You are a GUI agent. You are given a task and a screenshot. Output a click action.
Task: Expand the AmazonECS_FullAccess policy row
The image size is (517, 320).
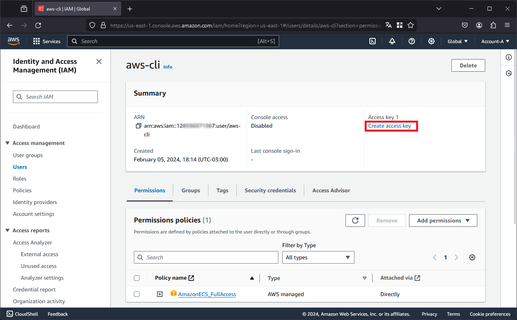160,294
